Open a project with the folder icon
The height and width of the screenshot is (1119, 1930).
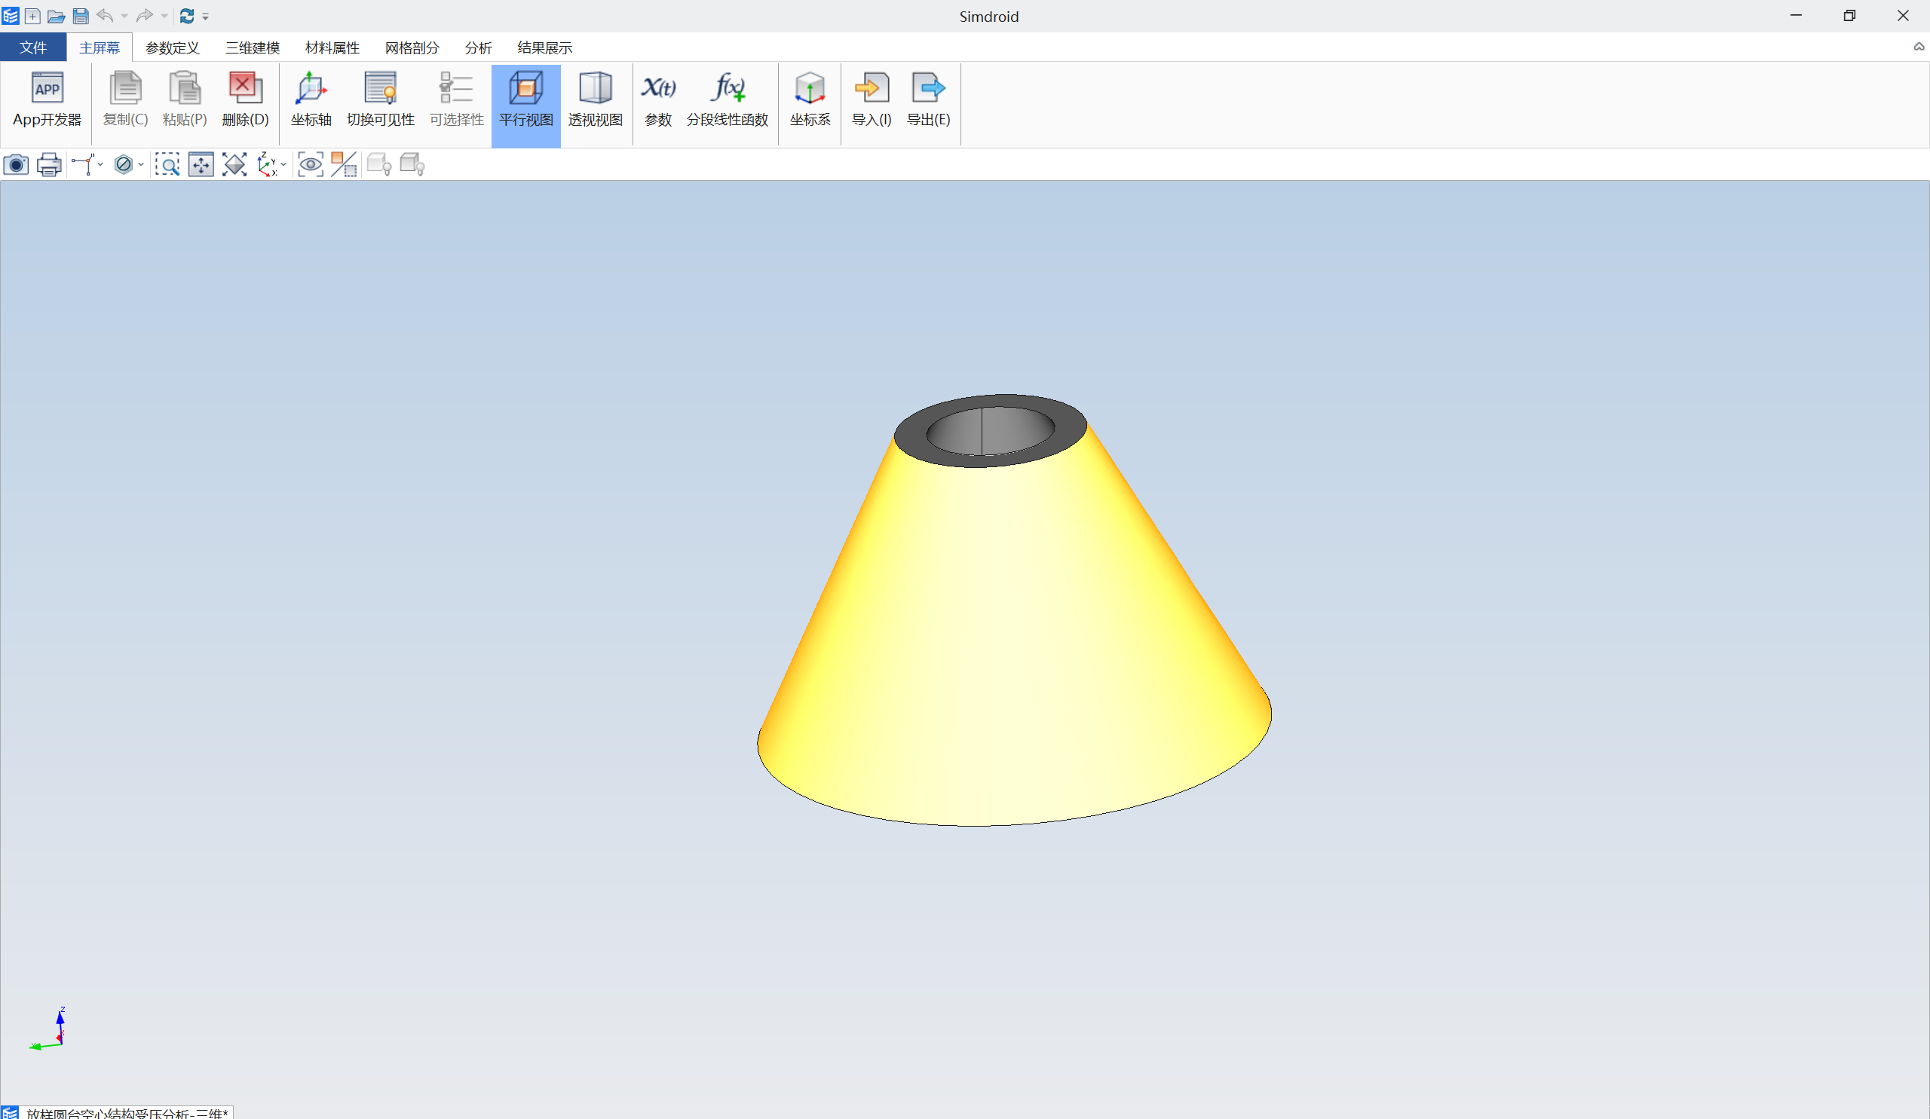click(56, 16)
